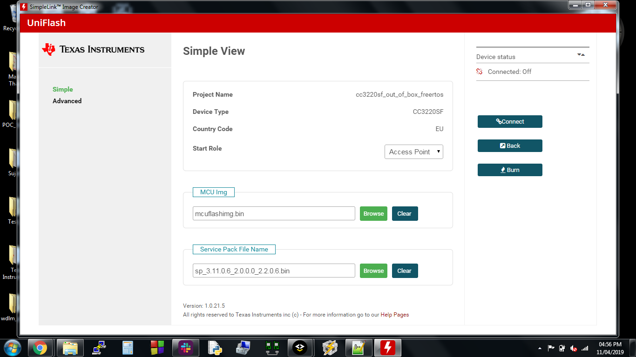This screenshot has width=636, height=357.
Task: Click the network signal tray icon
Action: (585, 348)
